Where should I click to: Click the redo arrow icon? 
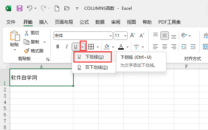click(43, 8)
